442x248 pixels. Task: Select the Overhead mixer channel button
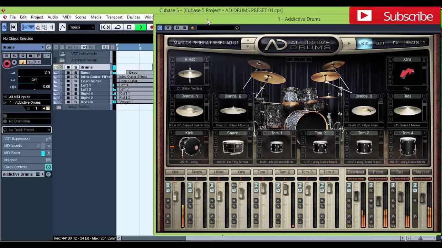[355, 172]
